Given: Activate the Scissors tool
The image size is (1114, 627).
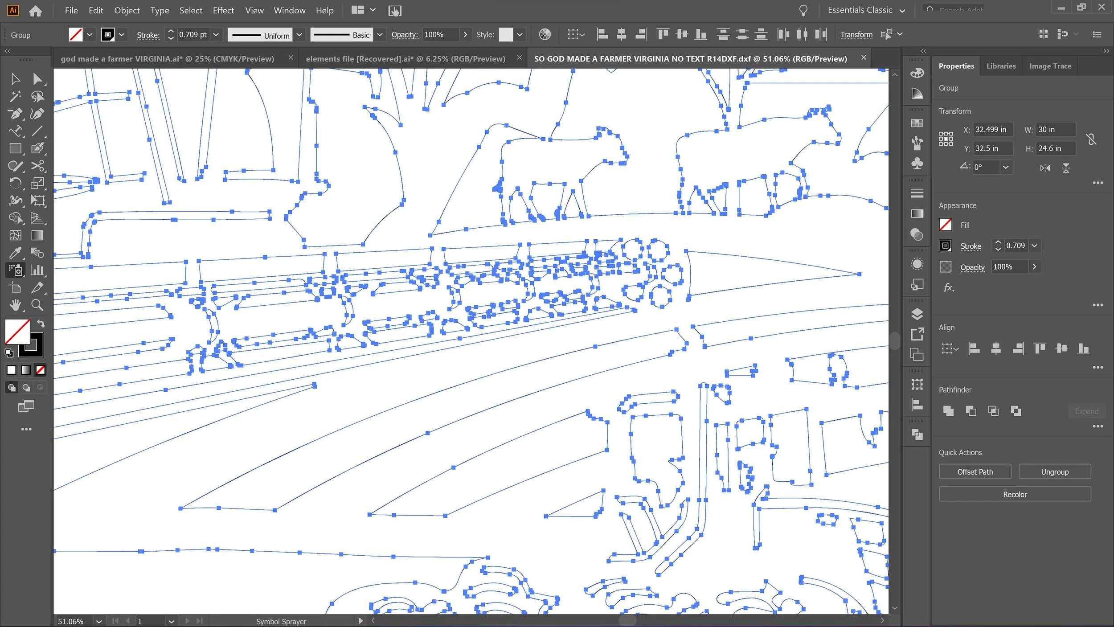Looking at the screenshot, I should pos(37,166).
